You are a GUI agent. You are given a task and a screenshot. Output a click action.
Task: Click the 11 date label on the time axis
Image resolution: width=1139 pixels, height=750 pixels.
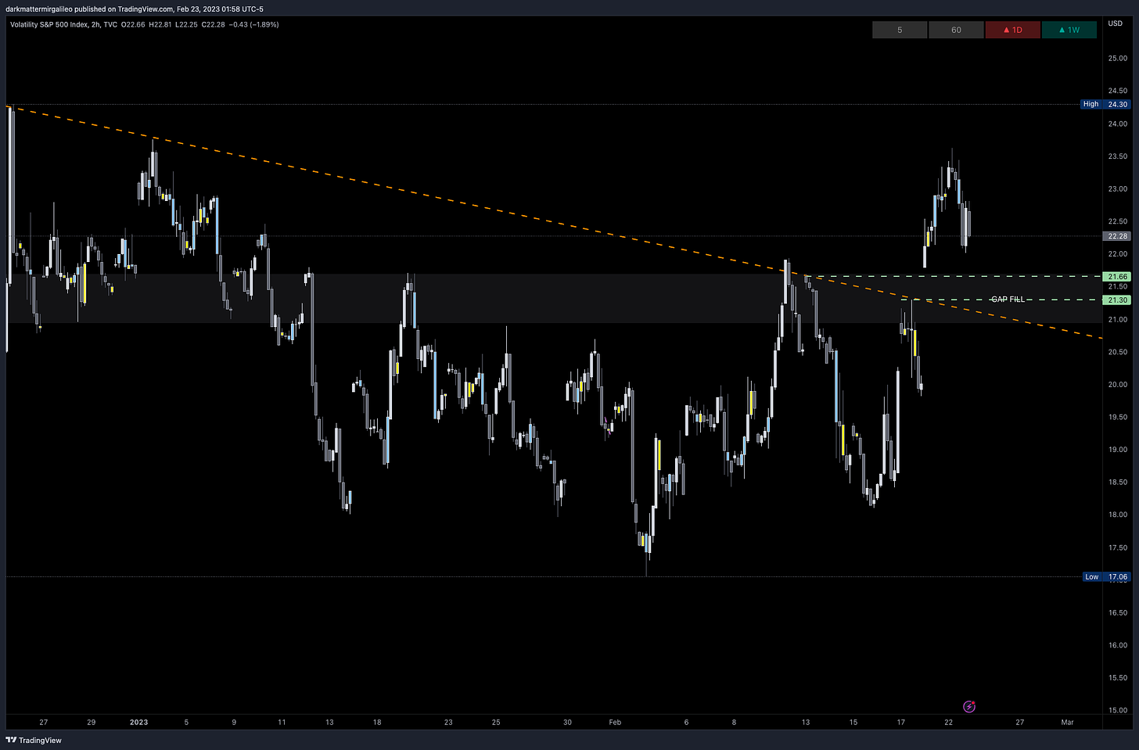tap(282, 722)
